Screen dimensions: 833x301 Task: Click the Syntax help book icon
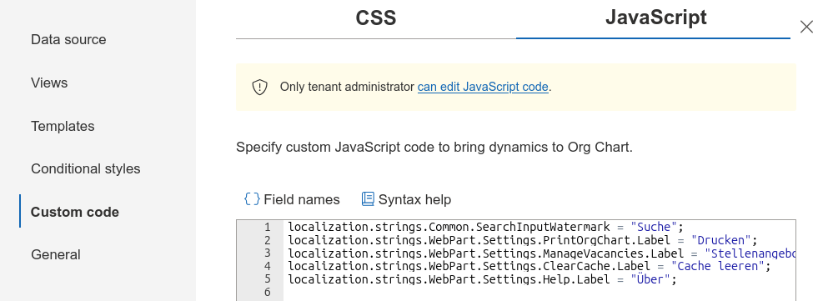pos(368,199)
